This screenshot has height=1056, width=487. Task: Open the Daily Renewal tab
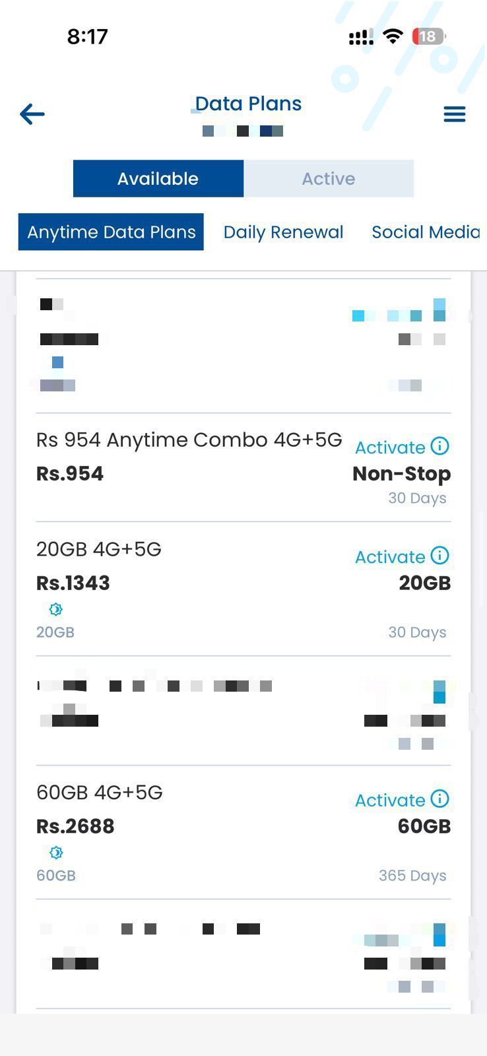283,232
